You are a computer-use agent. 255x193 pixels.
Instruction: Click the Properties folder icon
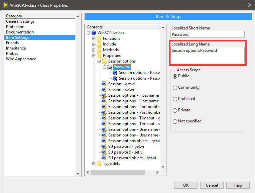click(99, 56)
